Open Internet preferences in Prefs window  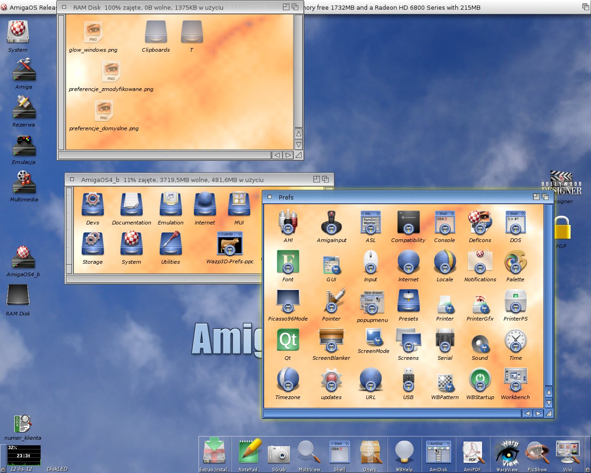pos(408,262)
